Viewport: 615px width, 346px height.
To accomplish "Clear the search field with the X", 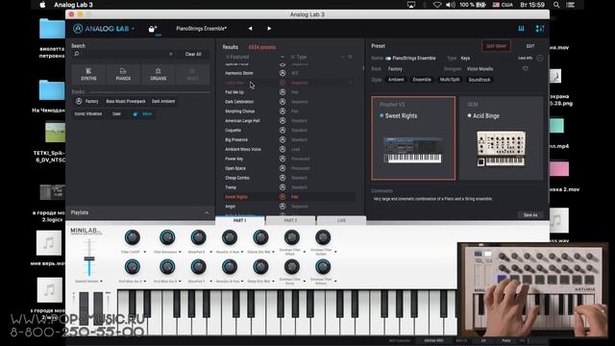I will point(171,54).
